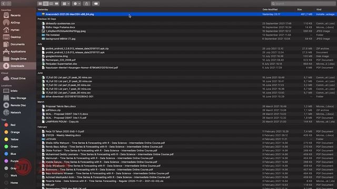The image size is (337, 189).
Task: Select the Keputusan-Menteri-Keuangan pdf file
Action: (x=186, y=68)
